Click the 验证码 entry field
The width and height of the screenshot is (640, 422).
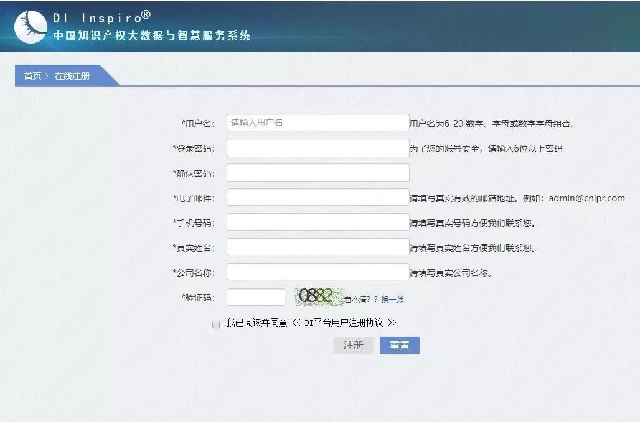click(256, 297)
